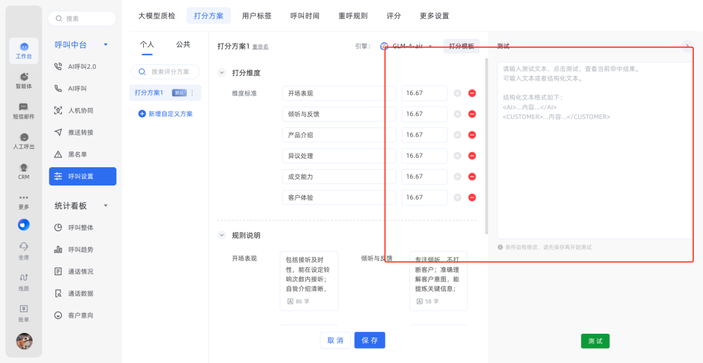The image size is (703, 363).
Task: Open the CRM icon in sidebar
Action: pyautogui.click(x=23, y=170)
